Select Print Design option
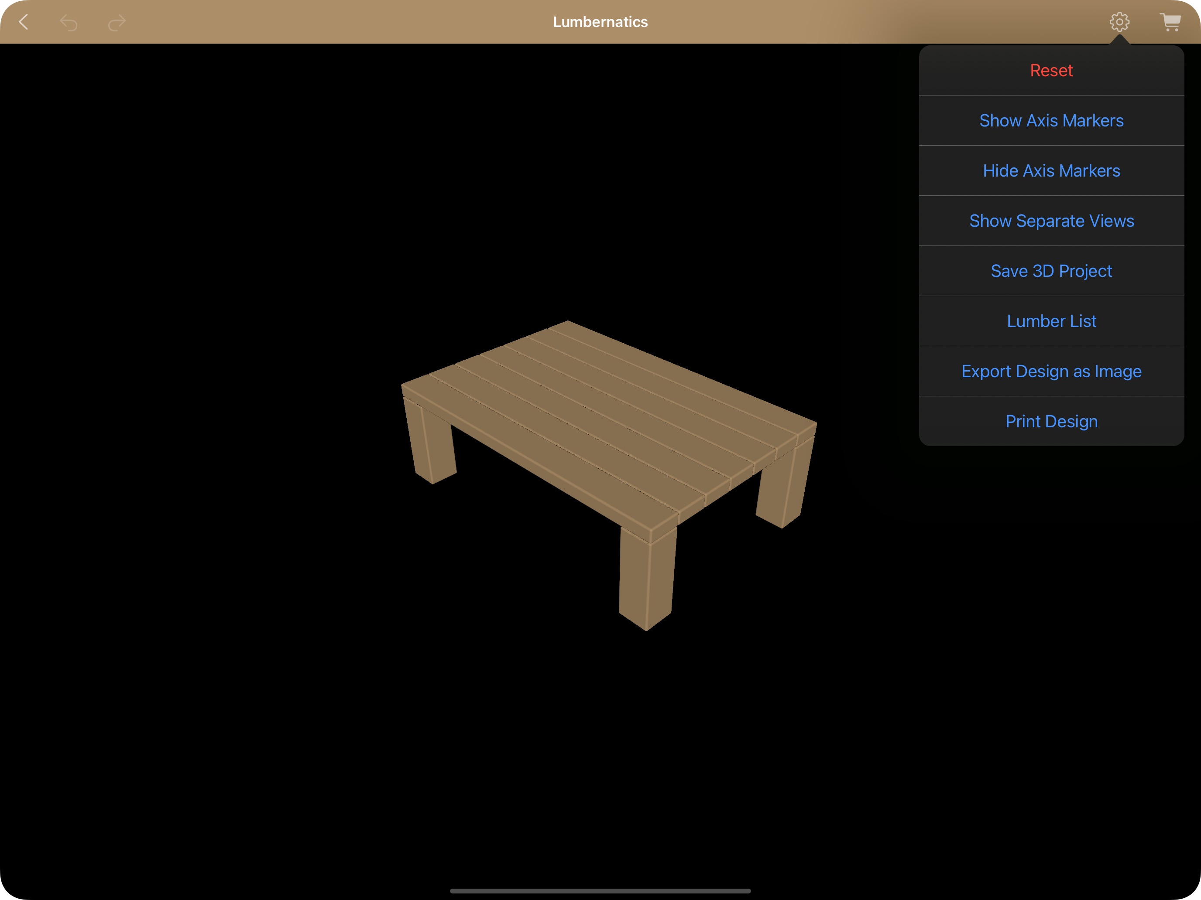 tap(1051, 421)
